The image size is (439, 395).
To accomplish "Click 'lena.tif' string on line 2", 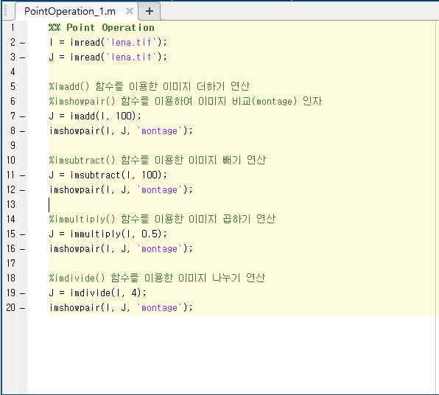I will pos(131,42).
